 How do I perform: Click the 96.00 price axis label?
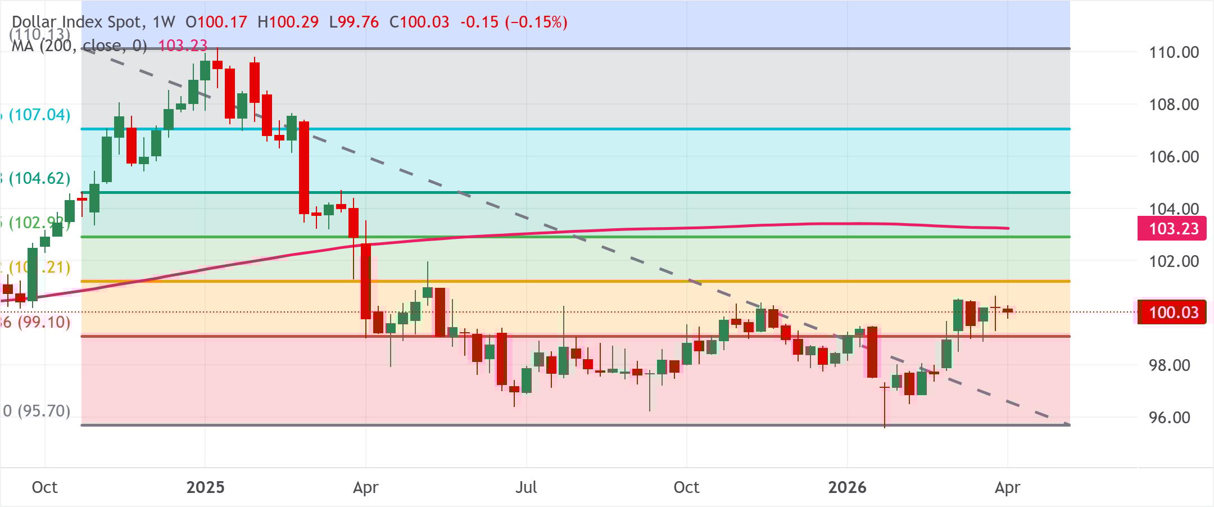pyautogui.click(x=1169, y=418)
